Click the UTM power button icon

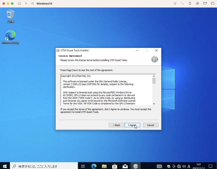click(x=19, y=4)
